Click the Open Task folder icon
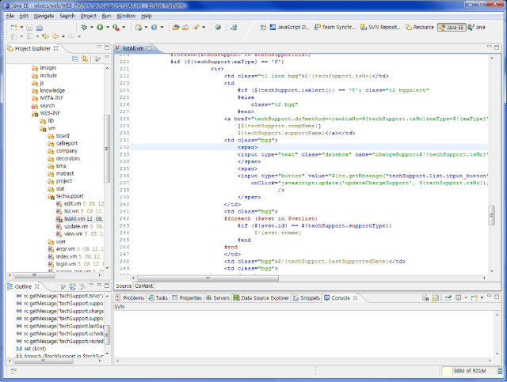This screenshot has width=507, height=382. click(x=185, y=28)
